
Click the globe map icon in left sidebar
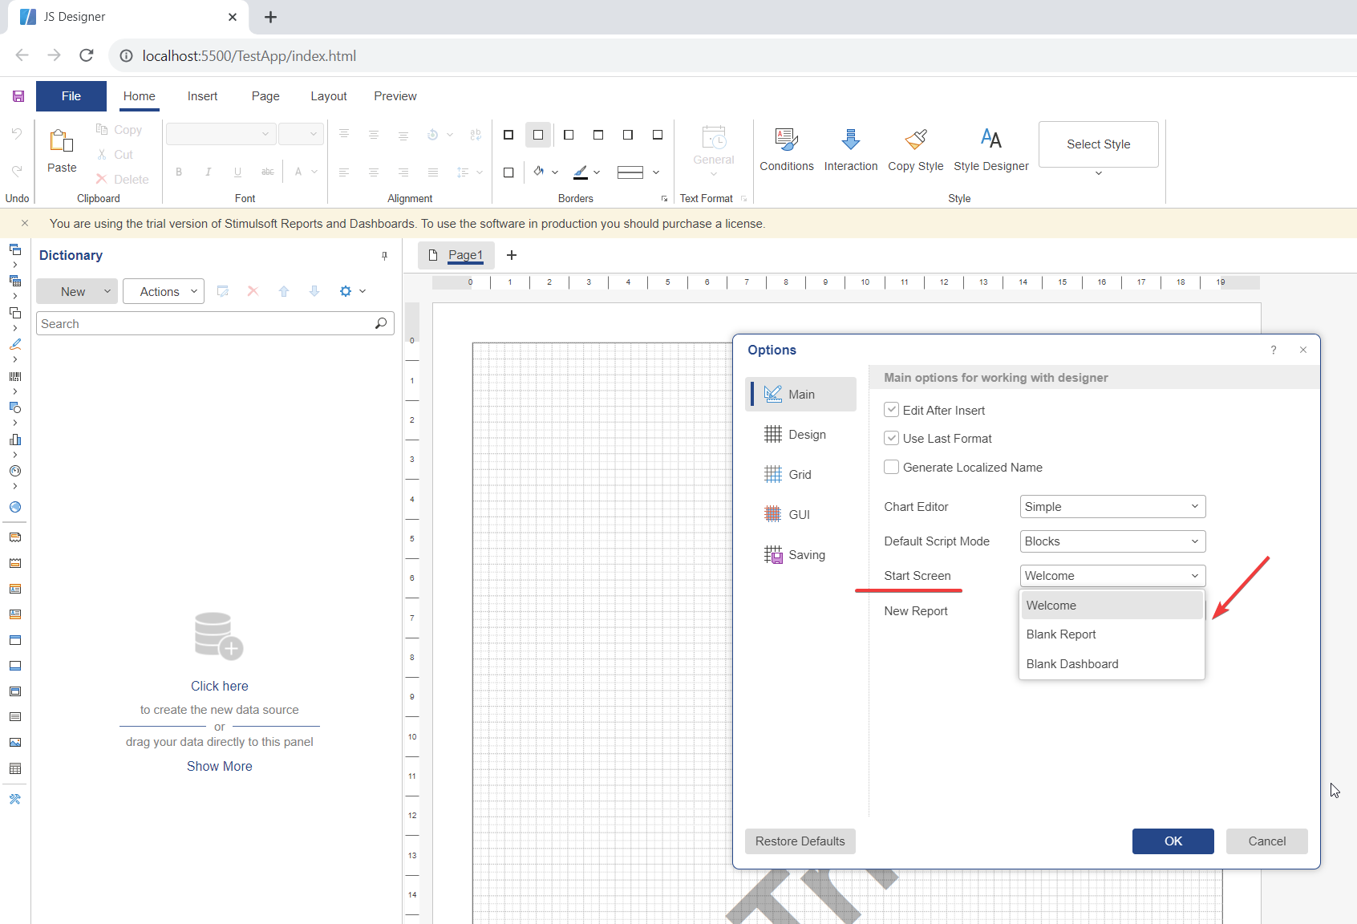pyautogui.click(x=15, y=507)
